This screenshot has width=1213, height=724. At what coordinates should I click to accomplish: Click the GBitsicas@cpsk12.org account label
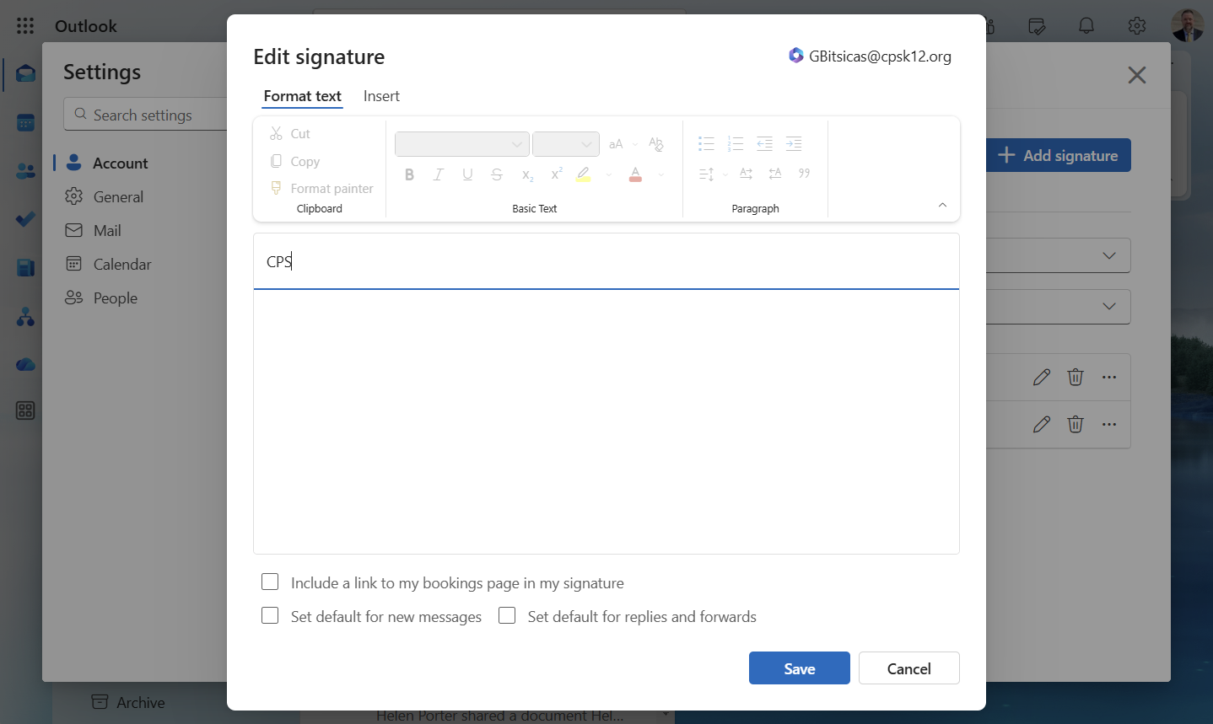871,56
